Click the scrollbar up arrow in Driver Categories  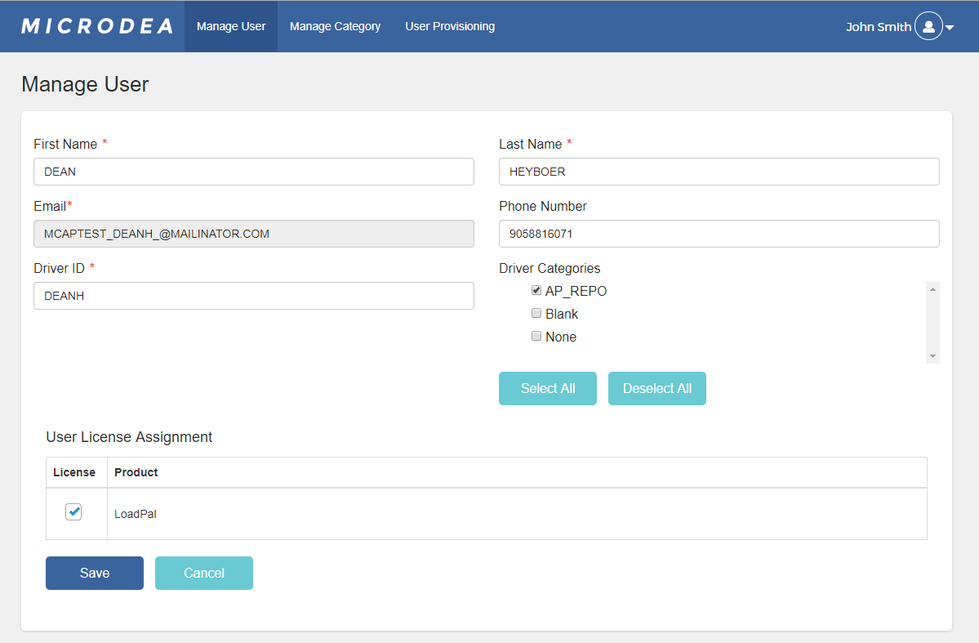pos(932,288)
